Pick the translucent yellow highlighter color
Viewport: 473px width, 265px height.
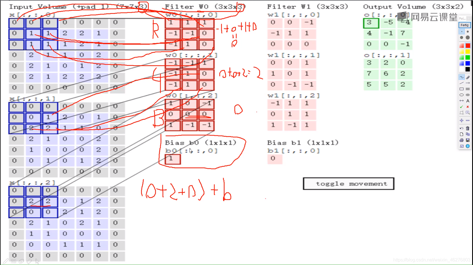click(462, 52)
